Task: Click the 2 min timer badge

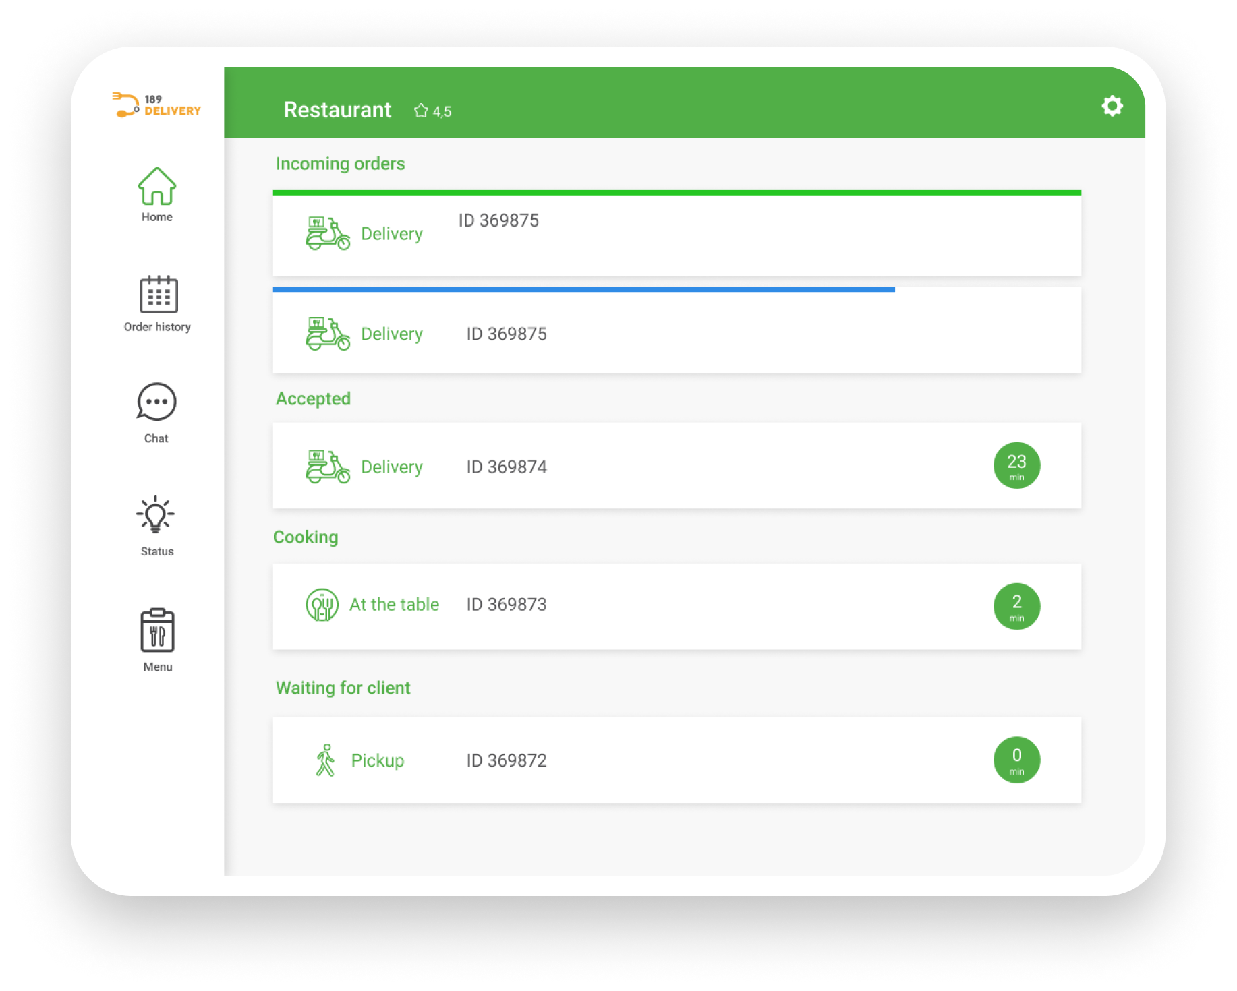Action: 1016,606
